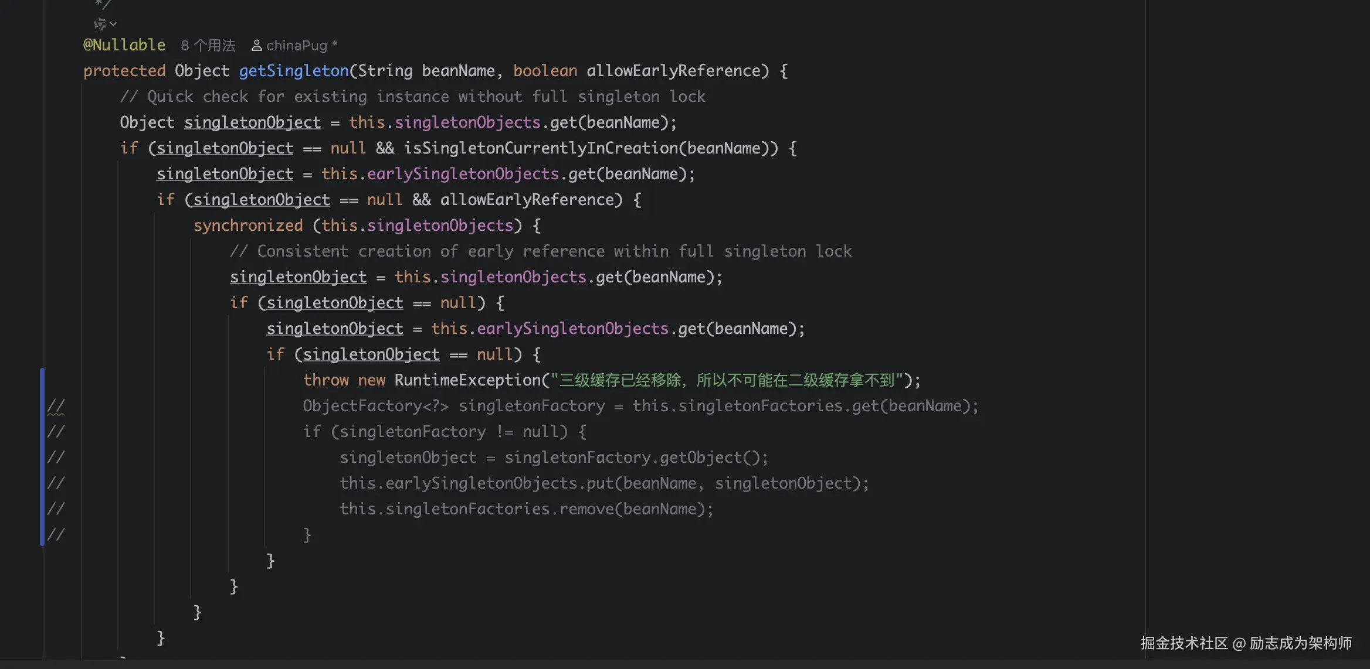Click the AI assistant icon above @Nullable

(100, 24)
